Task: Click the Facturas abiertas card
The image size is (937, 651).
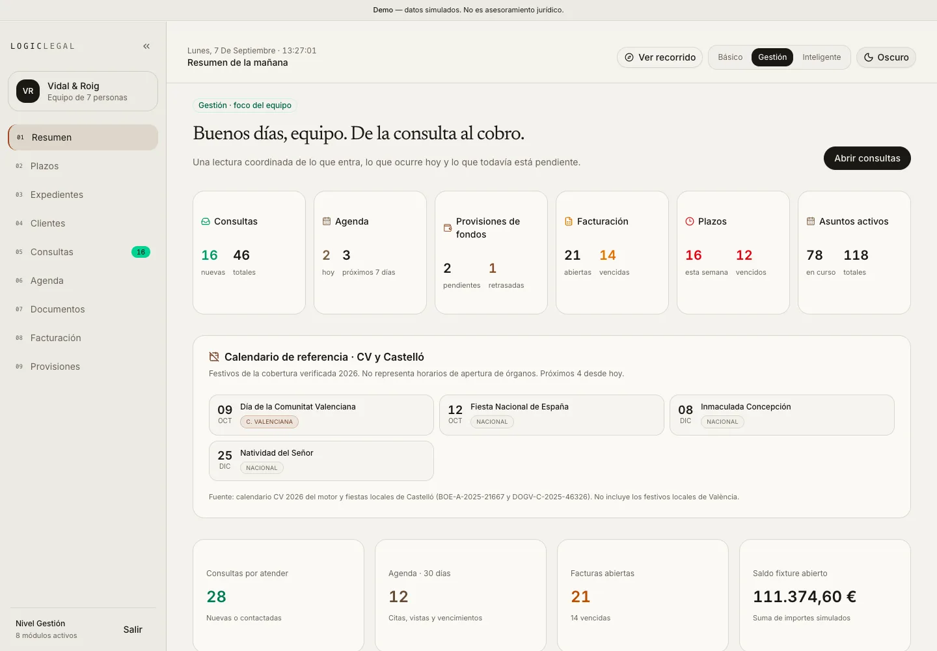Action: click(643, 595)
